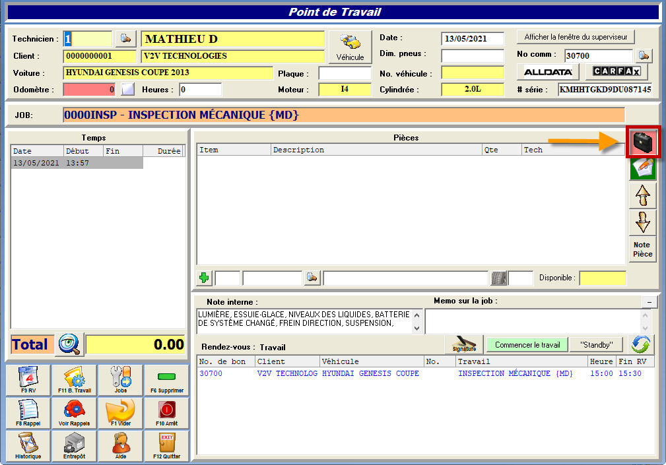Viewport: 666px width, 465px height.
Task: Click Commencer le travail
Action: click(527, 344)
